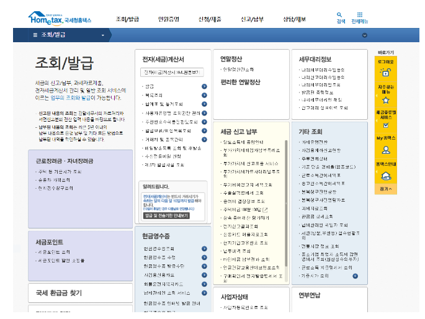Click 전자(세금)계산서 XML원본보기 button

coord(172,73)
